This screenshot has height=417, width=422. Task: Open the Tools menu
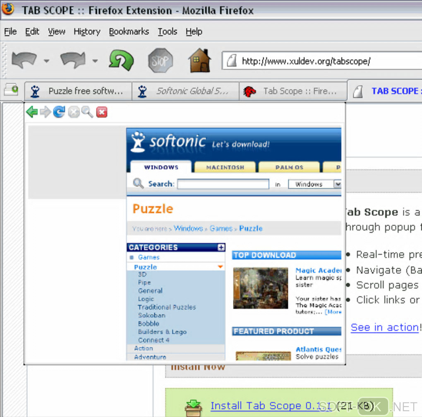tap(168, 31)
